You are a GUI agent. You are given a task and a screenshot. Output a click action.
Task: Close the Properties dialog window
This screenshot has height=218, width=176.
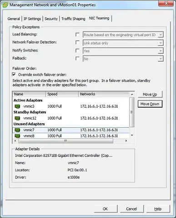(166, 3)
